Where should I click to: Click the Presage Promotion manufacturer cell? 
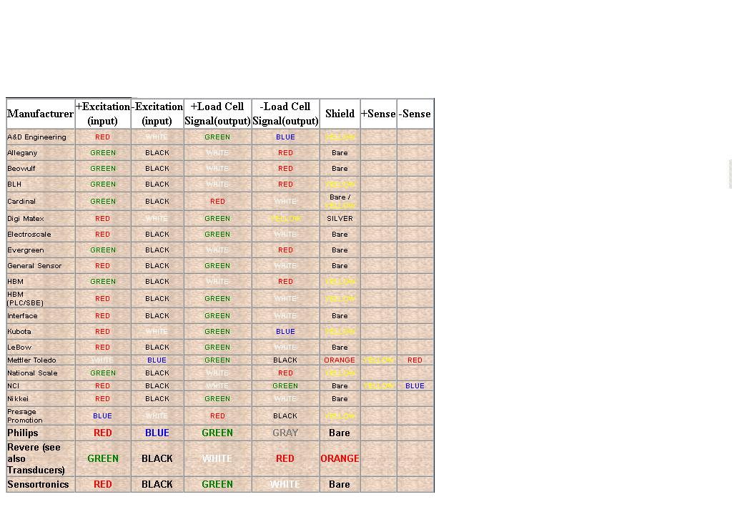25,416
